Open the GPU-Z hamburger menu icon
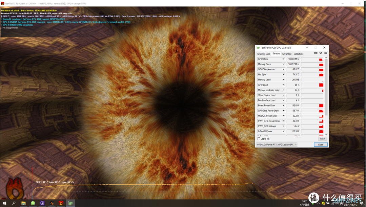 tap(326, 53)
